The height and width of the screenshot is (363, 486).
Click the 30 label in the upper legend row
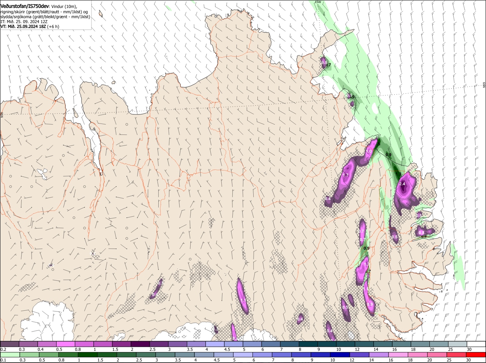click(x=469, y=349)
